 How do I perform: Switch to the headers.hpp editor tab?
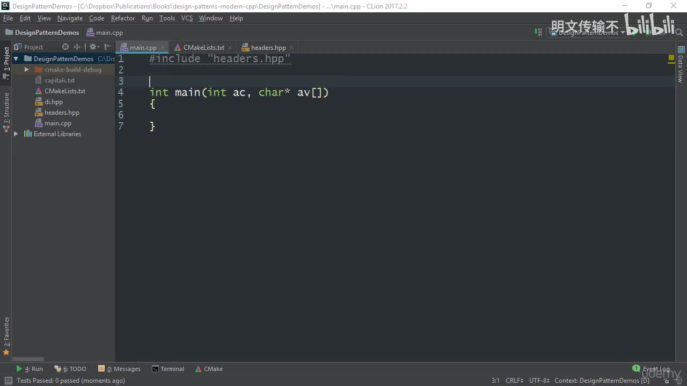coord(268,48)
